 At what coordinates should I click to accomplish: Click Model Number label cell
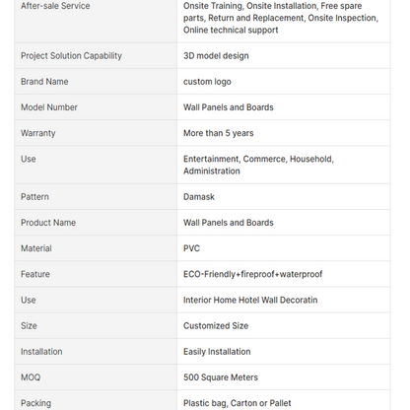(96, 107)
